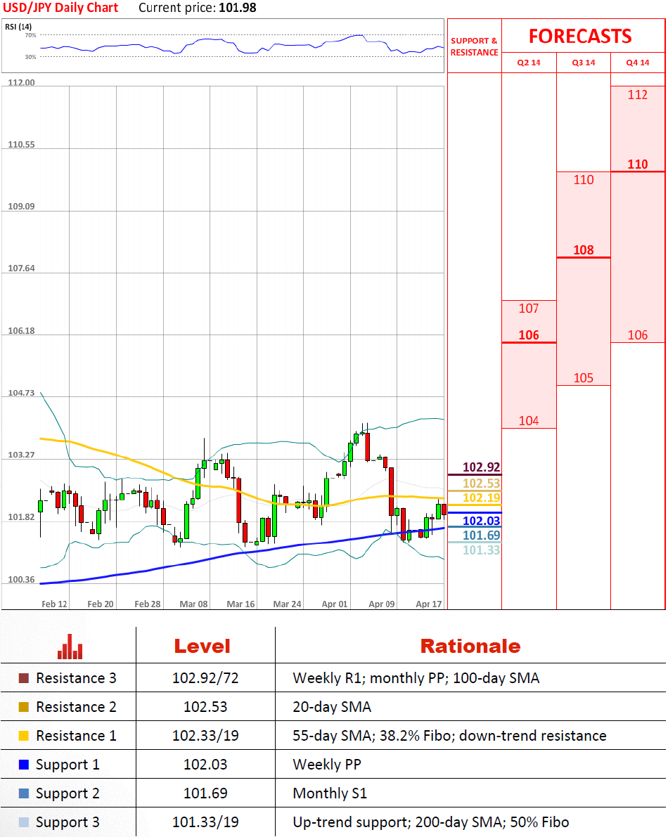
Task: Click the 102.92 resistance level label
Action: click(481, 467)
